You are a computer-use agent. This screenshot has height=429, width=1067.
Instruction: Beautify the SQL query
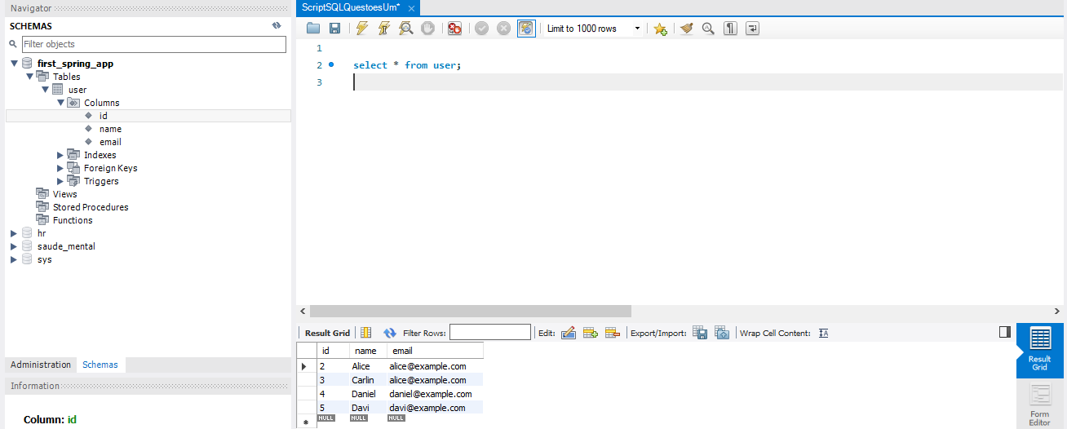click(686, 28)
